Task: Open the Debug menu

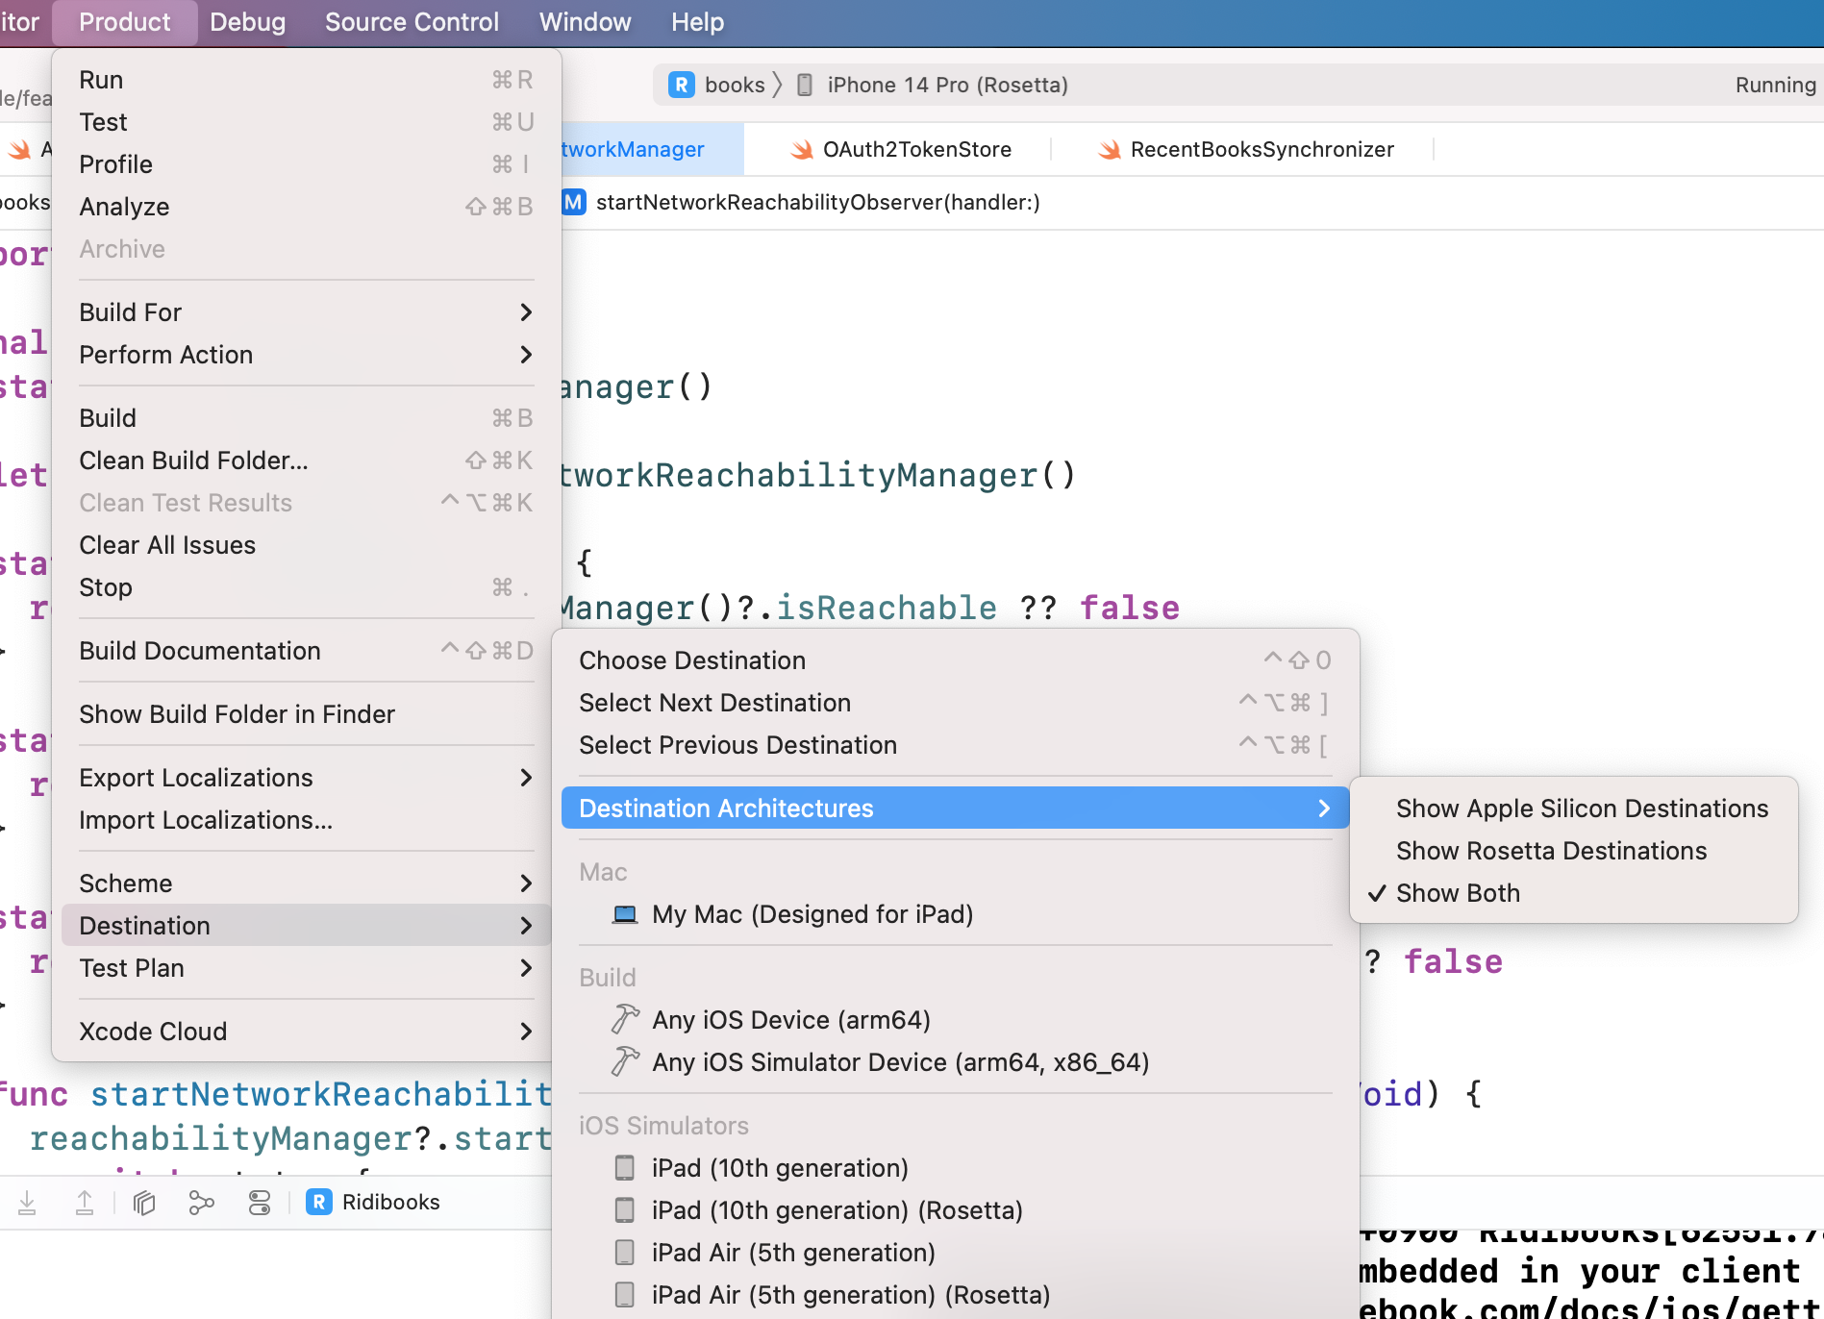Action: click(x=247, y=22)
